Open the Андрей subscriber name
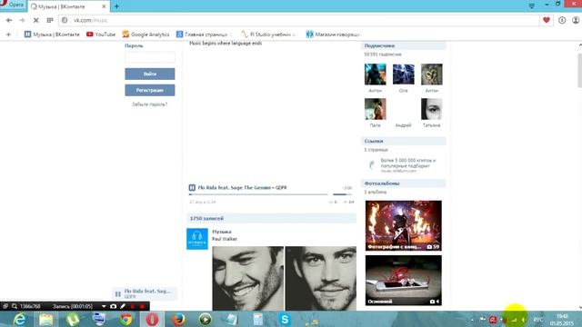The height and width of the screenshot is (327, 582). (403, 125)
